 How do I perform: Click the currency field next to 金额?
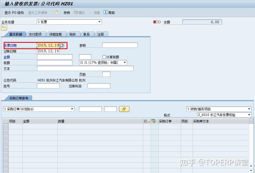click(x=85, y=57)
